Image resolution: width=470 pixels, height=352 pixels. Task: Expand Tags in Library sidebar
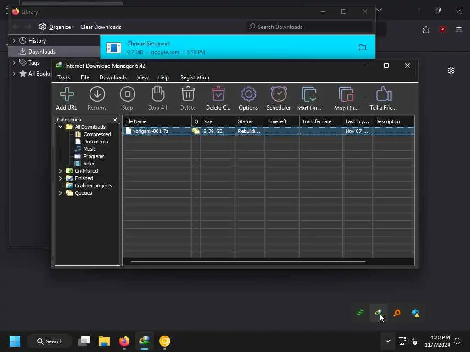click(x=14, y=62)
